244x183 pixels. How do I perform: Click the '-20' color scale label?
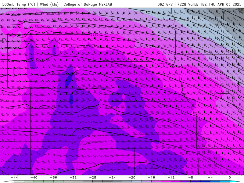click(x=132, y=178)
